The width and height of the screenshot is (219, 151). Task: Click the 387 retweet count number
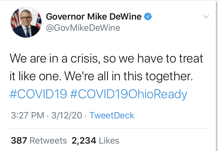tap(19, 140)
